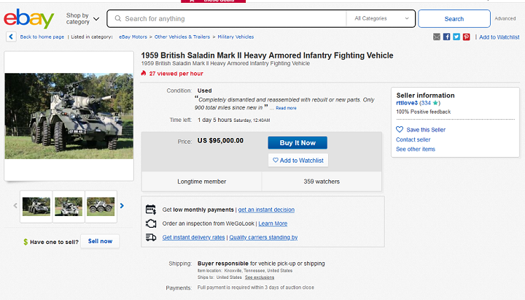Click the heart icon beside Save this Seller
The image size is (525, 300).
[400, 129]
